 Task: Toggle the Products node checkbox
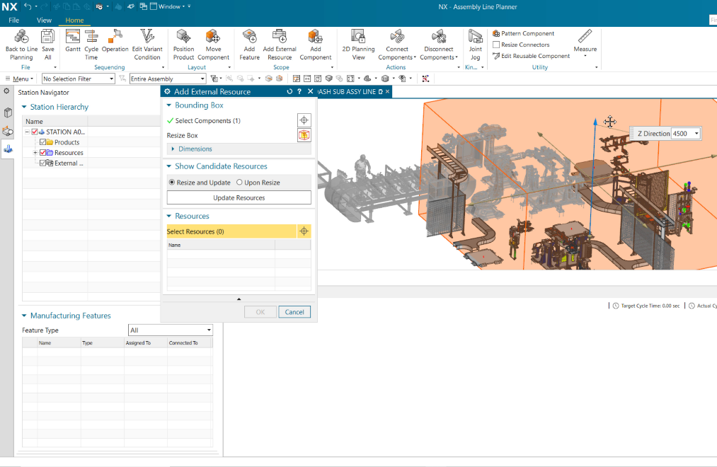pos(43,142)
